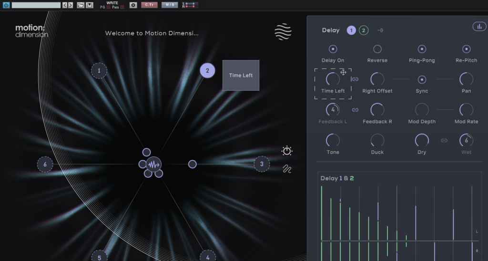Toggle Sync
This screenshot has width=488, height=261.
pyautogui.click(x=422, y=79)
